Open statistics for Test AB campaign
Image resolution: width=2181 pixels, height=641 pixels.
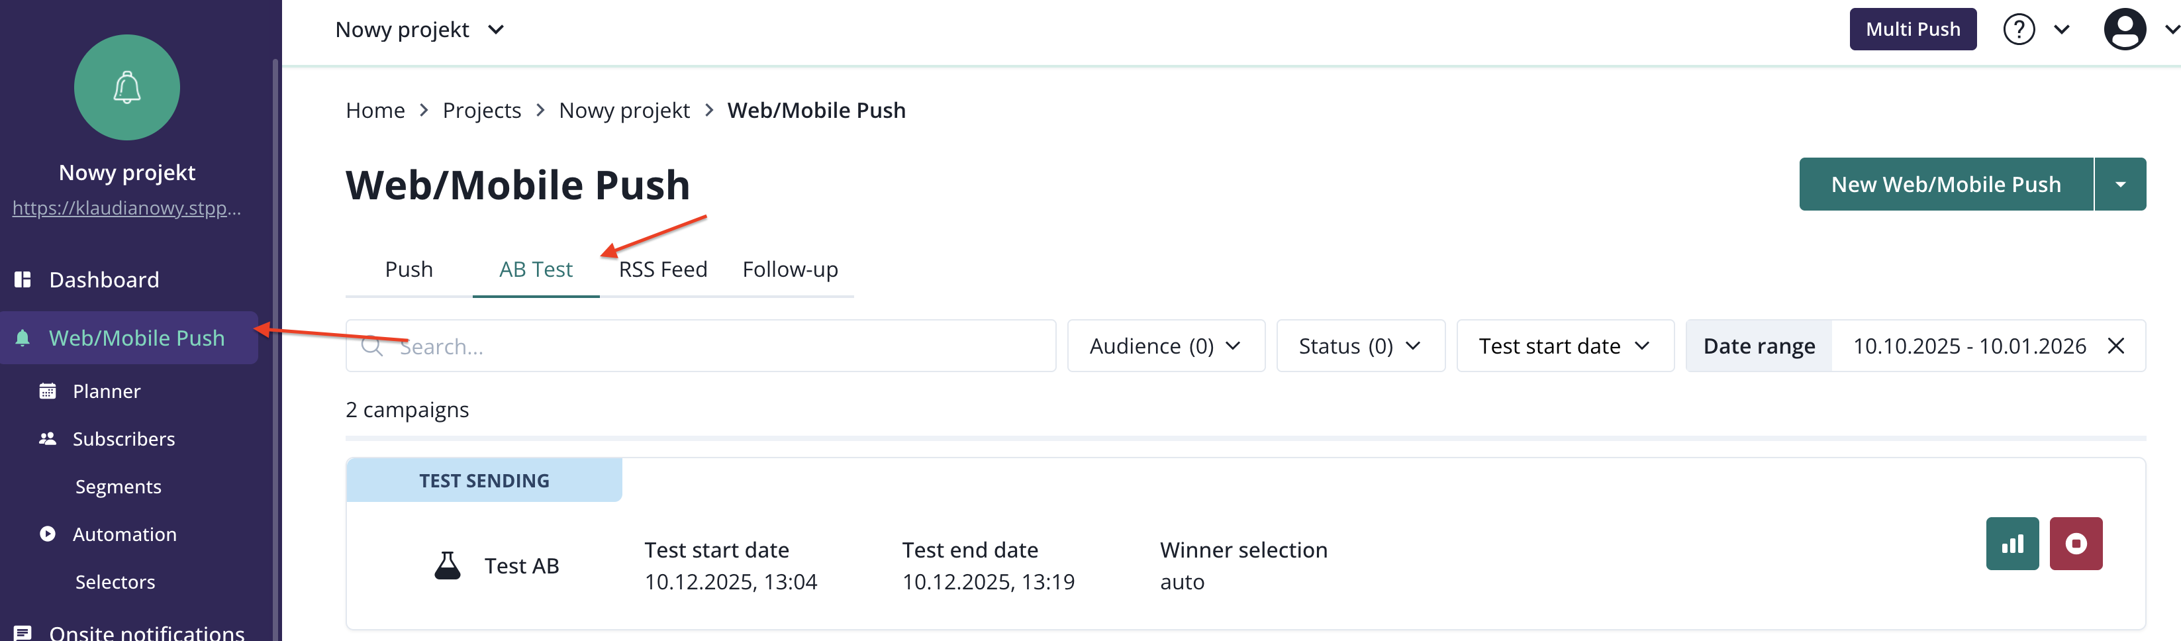click(x=2011, y=544)
